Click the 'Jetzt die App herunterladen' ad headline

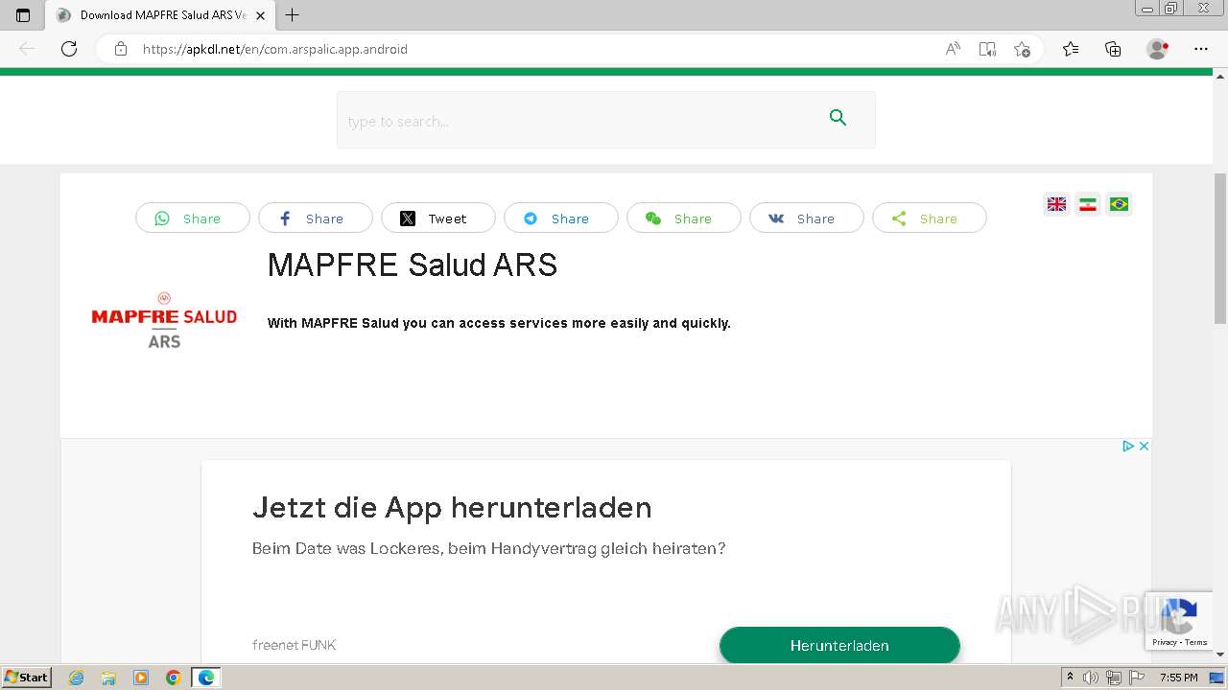point(452,507)
